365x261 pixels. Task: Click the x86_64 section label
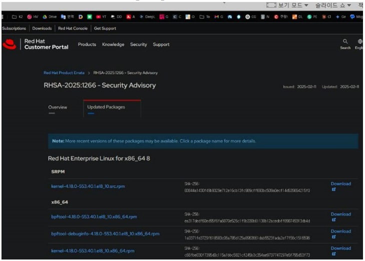[x=60, y=202]
